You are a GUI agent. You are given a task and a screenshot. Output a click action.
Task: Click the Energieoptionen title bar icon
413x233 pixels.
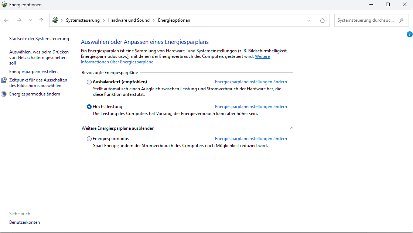pyautogui.click(x=4, y=4)
